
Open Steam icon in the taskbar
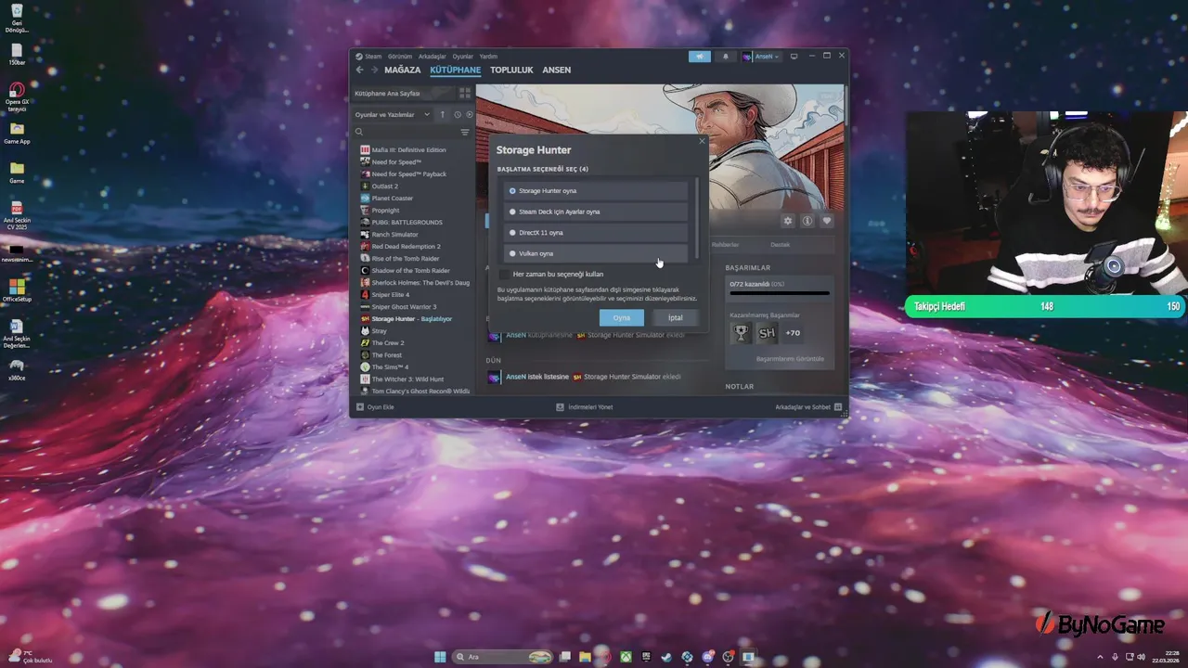pos(666,657)
